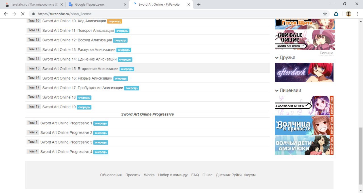Image resolution: width=363 pixels, height=193 pixels.
Task: Select the Sword Art Online - РуРанобэ tab
Action: (161, 5)
